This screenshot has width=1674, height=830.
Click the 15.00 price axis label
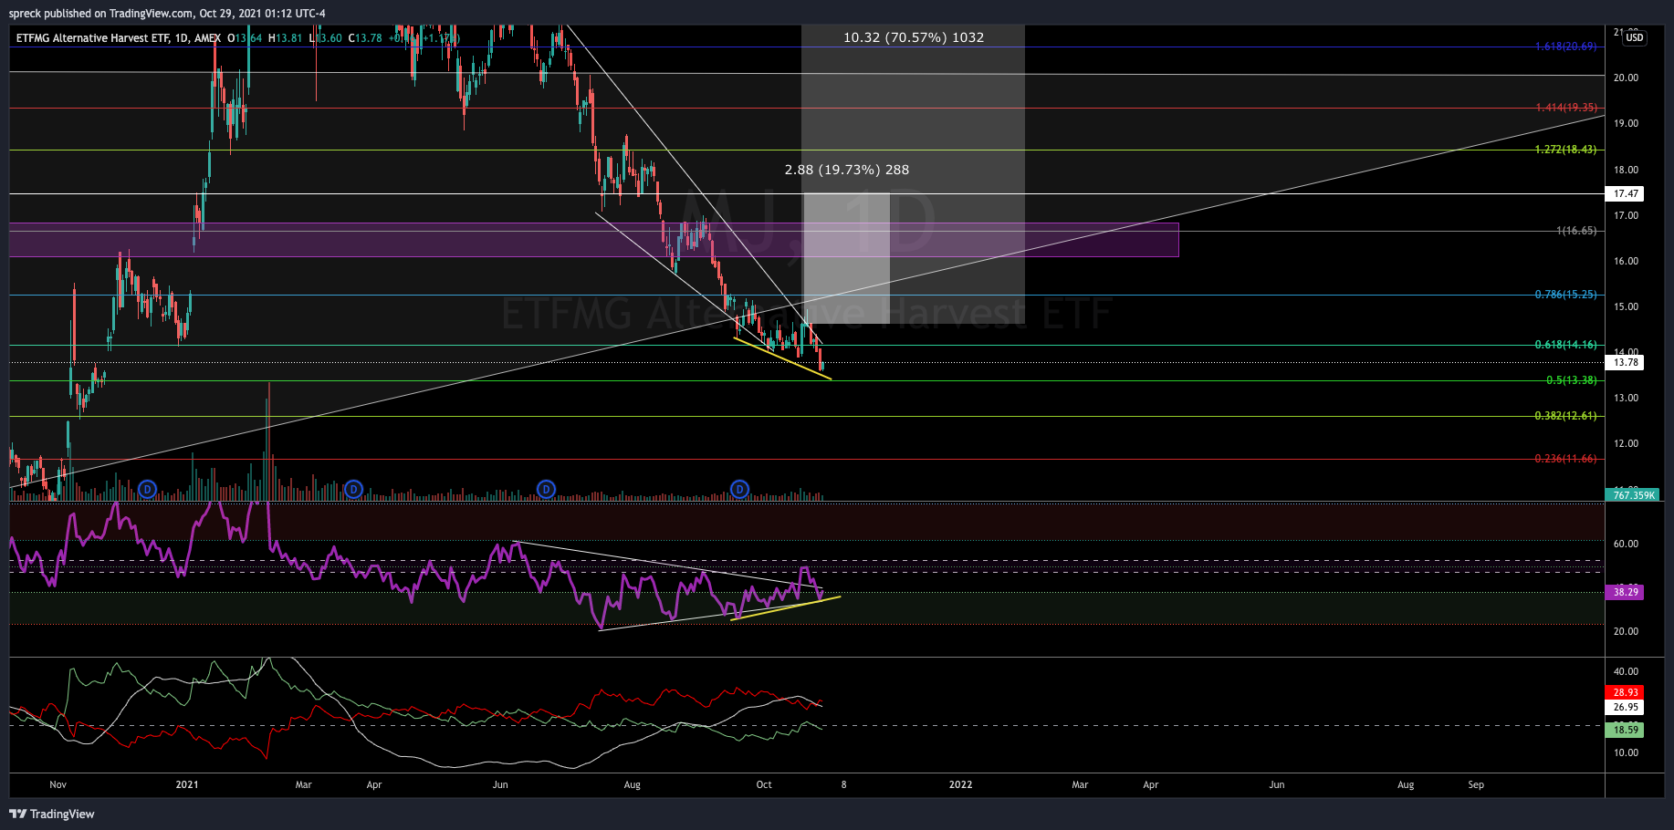[x=1626, y=306]
